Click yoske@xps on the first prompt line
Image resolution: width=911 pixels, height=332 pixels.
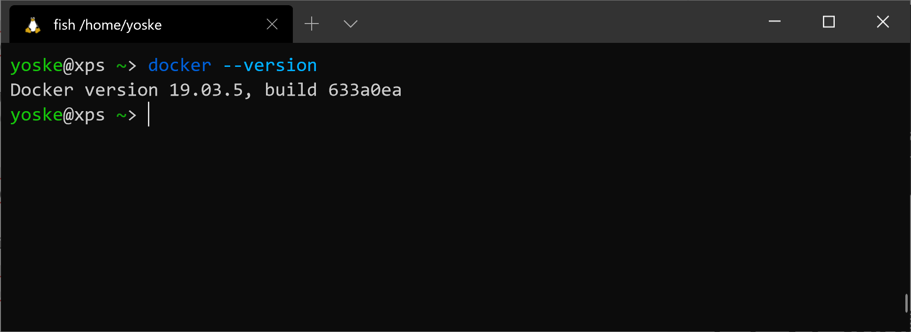(57, 65)
